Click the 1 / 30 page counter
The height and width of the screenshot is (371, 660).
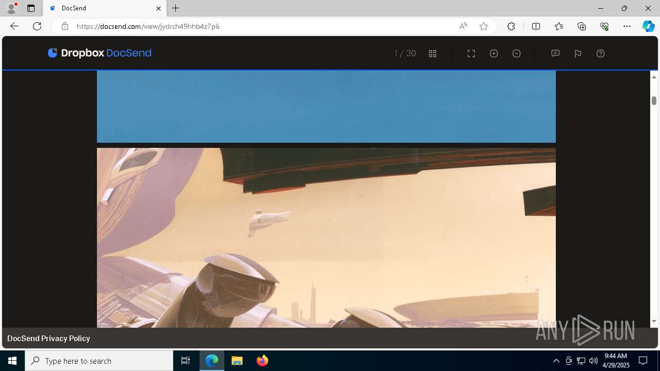(x=405, y=54)
